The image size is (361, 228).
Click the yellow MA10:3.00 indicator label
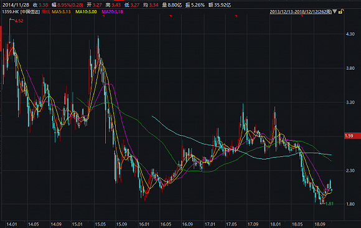86,12
